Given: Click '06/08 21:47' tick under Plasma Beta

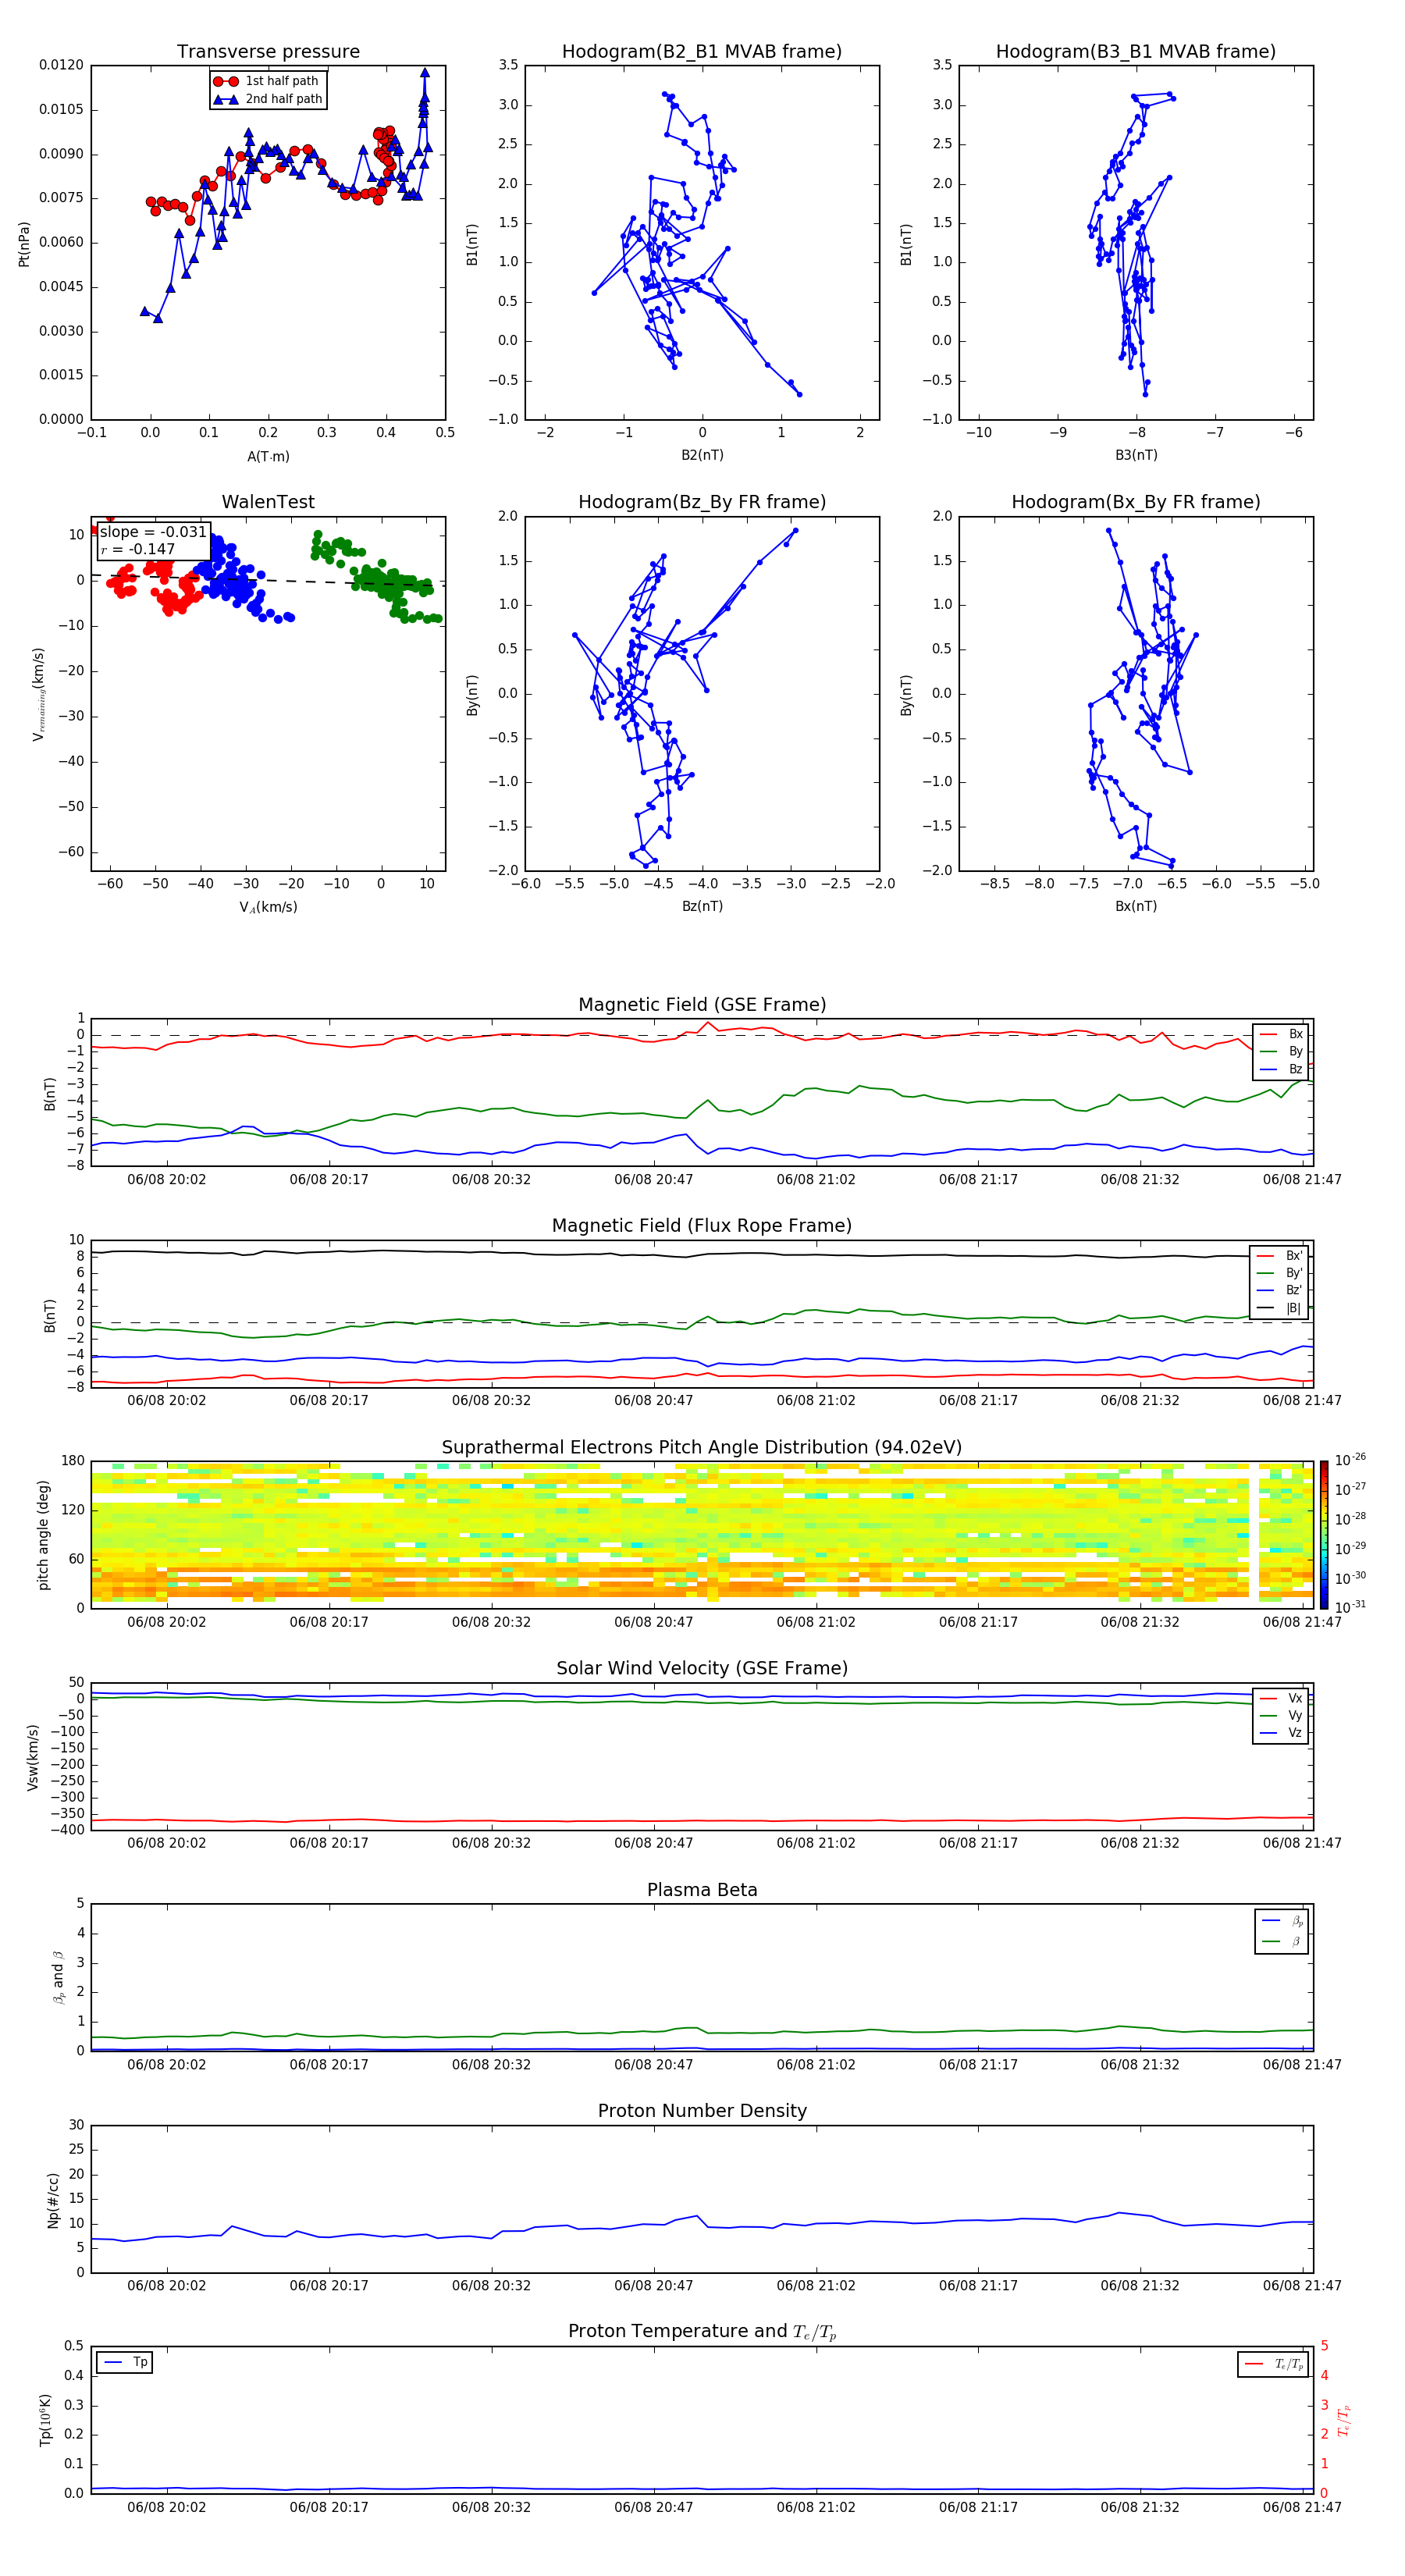Looking at the screenshot, I should coord(1302,2065).
